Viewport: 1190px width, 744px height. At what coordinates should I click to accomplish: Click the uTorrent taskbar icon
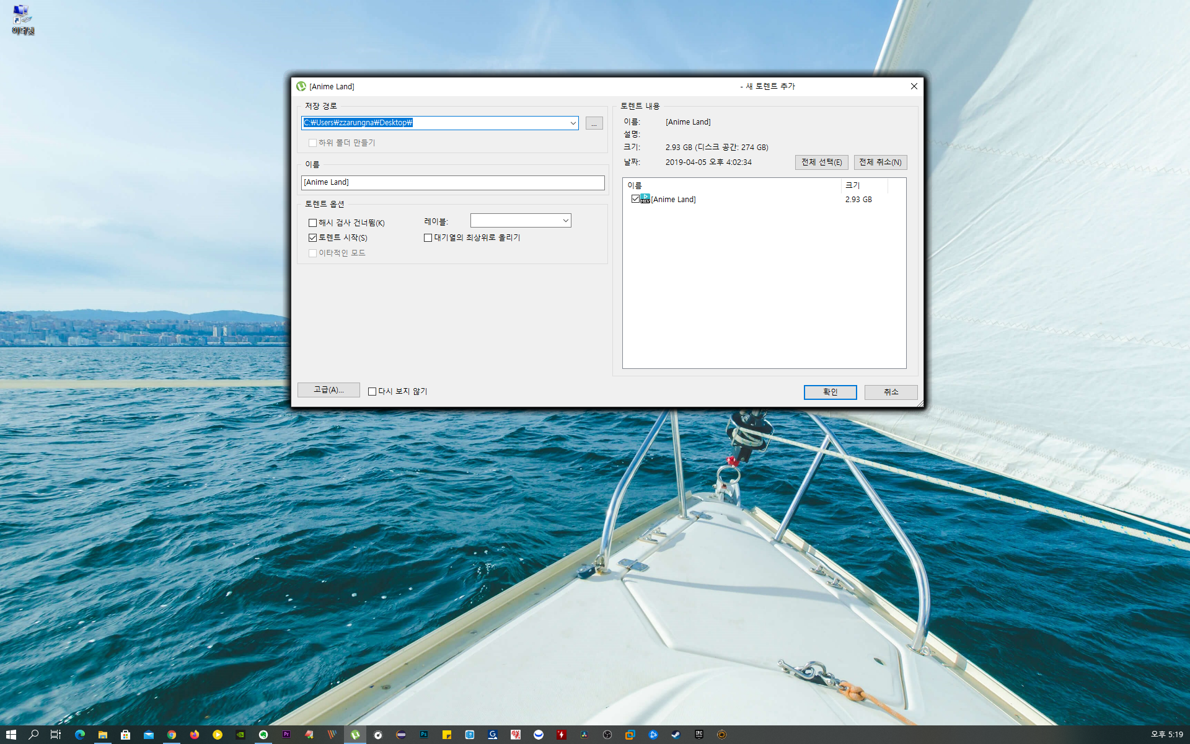pyautogui.click(x=355, y=735)
